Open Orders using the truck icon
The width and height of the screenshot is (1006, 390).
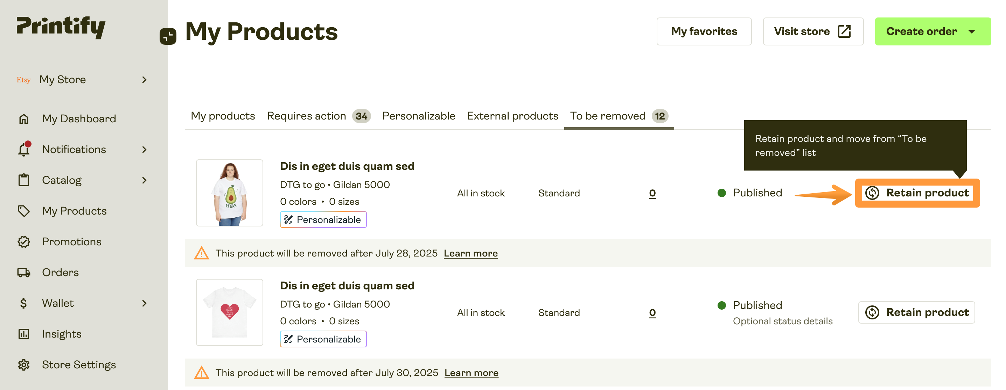(x=23, y=272)
